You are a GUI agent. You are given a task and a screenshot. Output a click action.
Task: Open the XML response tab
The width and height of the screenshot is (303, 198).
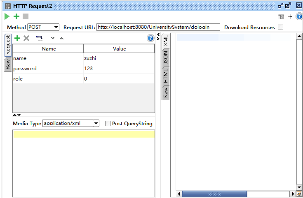pyautogui.click(x=166, y=41)
